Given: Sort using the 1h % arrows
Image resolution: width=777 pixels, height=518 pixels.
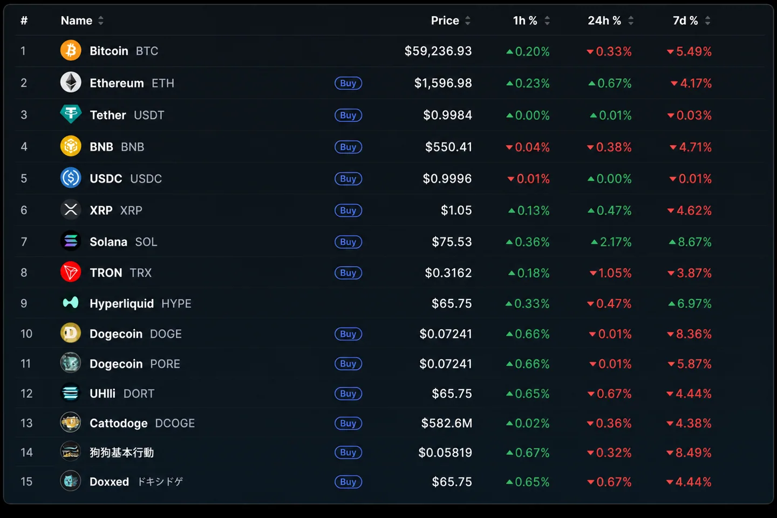Looking at the screenshot, I should coord(547,21).
